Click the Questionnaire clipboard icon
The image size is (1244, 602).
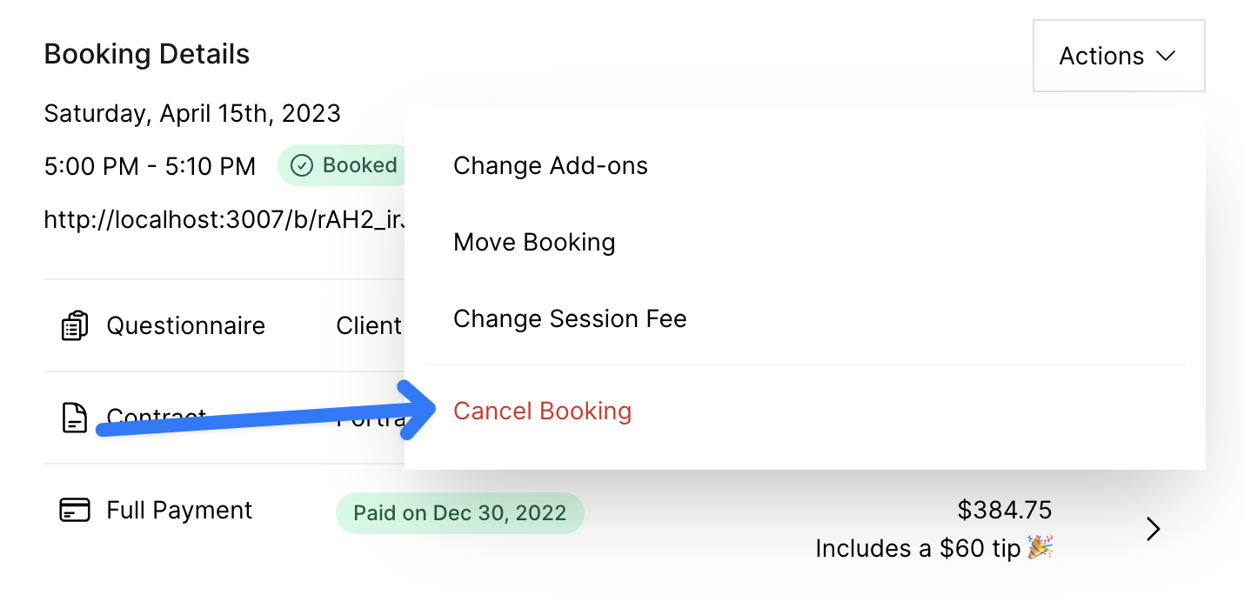pos(75,325)
